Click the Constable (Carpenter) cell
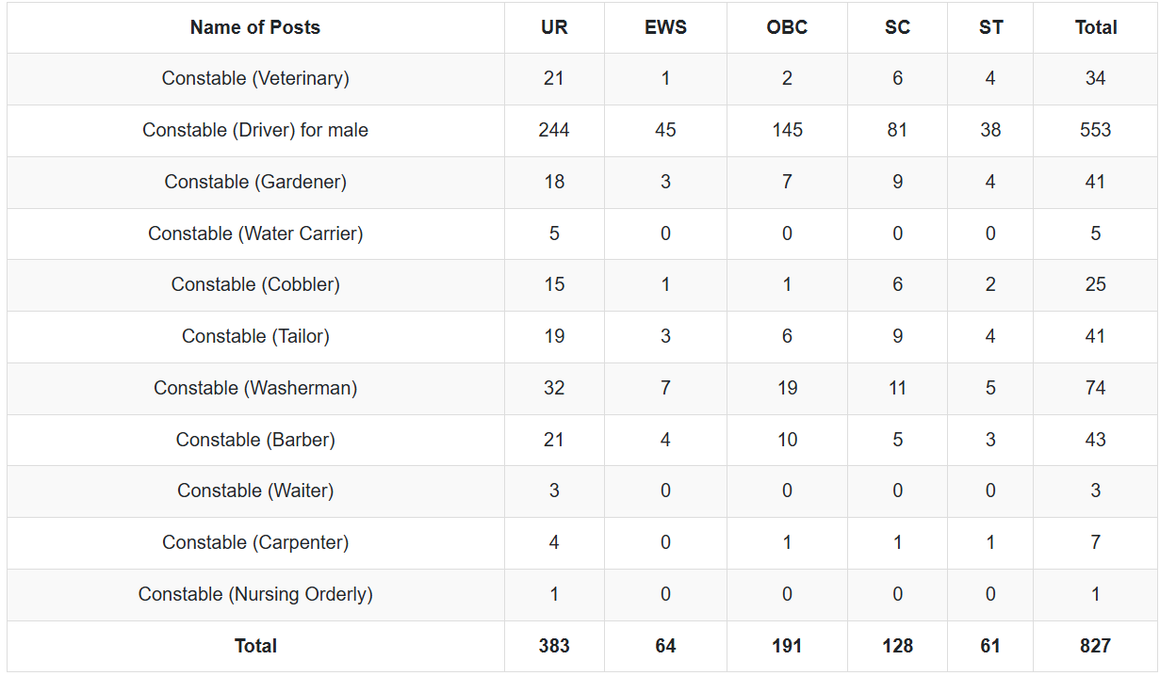Image resolution: width=1160 pixels, height=676 pixels. (x=255, y=542)
